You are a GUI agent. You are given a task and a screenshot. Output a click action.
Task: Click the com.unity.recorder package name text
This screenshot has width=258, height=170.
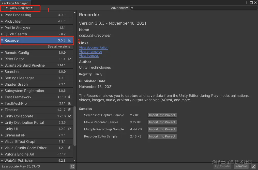pyautogui.click(x=95, y=35)
